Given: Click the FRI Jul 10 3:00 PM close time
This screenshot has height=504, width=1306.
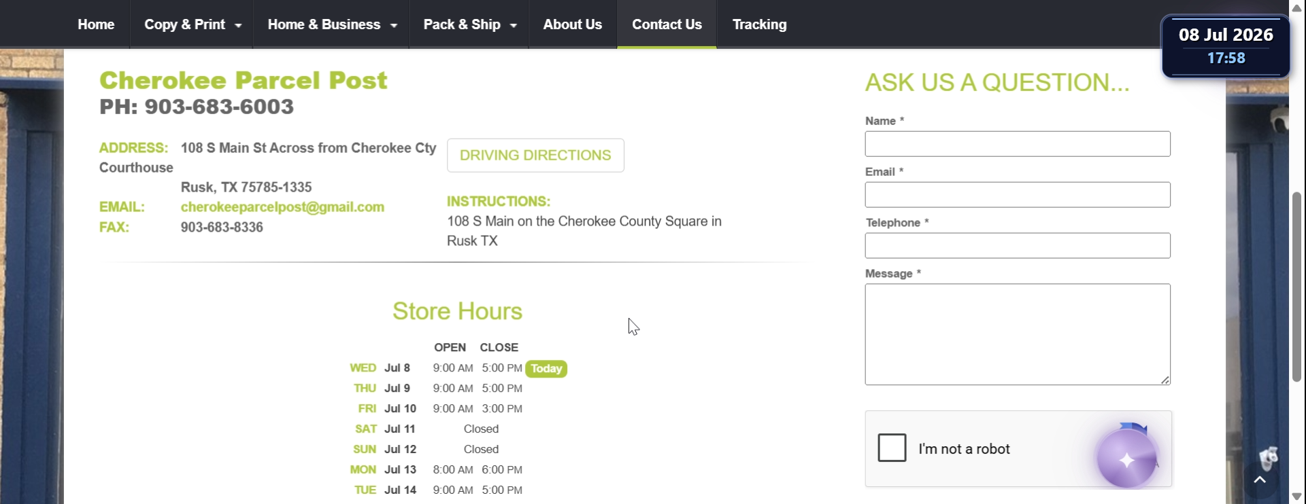Looking at the screenshot, I should tap(502, 409).
